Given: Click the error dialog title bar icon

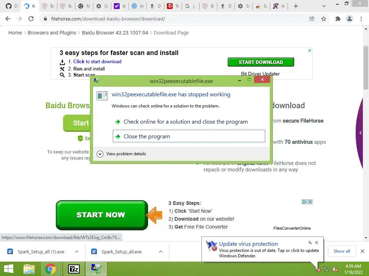Looking at the screenshot, I should click(96, 81).
